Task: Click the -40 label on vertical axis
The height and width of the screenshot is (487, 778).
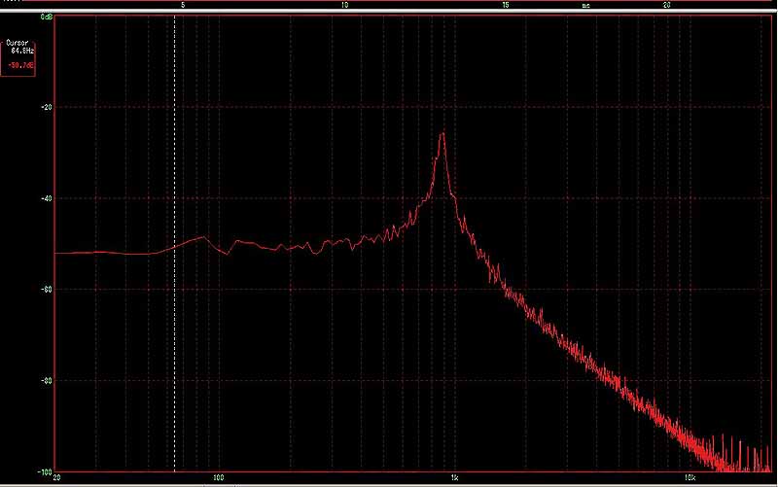Action: coord(45,198)
